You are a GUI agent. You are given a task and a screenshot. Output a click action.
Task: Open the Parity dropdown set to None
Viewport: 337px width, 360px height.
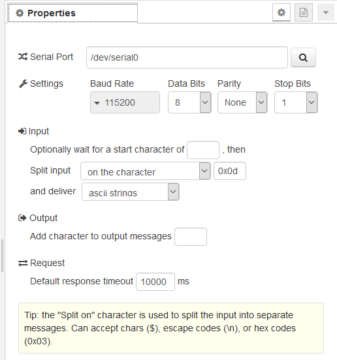click(x=242, y=102)
